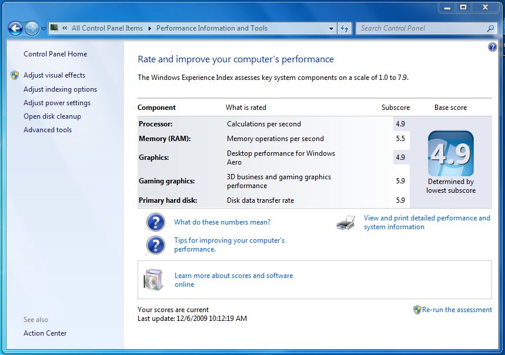This screenshot has height=355, width=505.
Task: View and print detailed performance information
Action: click(427, 222)
